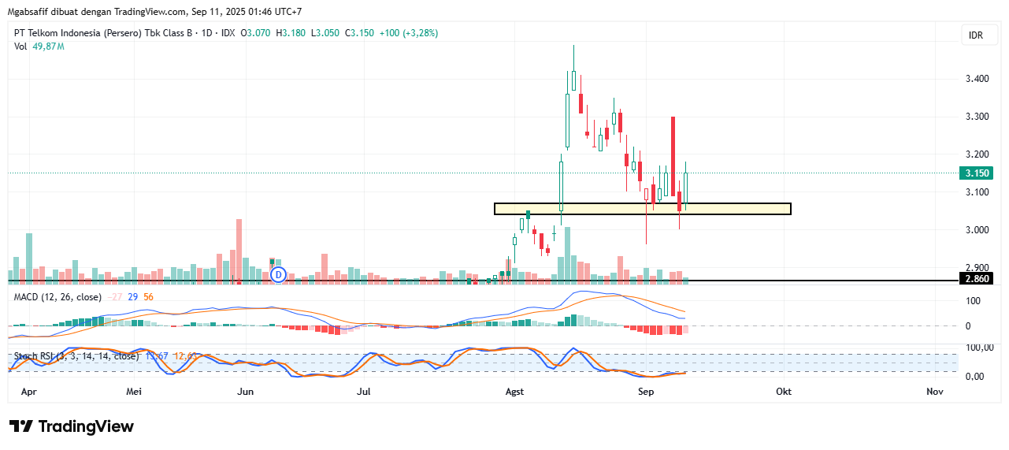
Task: Click the Jul label on time axis
Action: (x=365, y=391)
